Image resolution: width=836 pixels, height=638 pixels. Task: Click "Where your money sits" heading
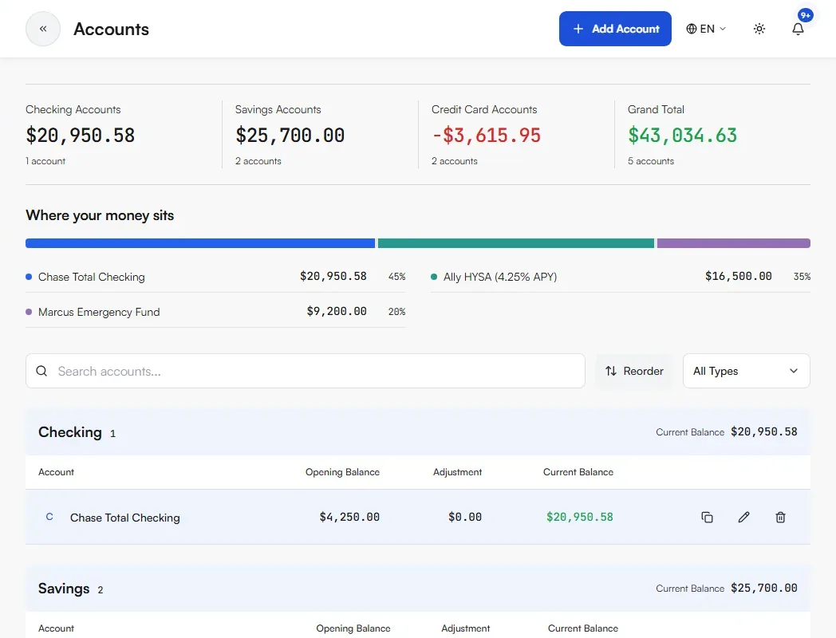(x=100, y=215)
